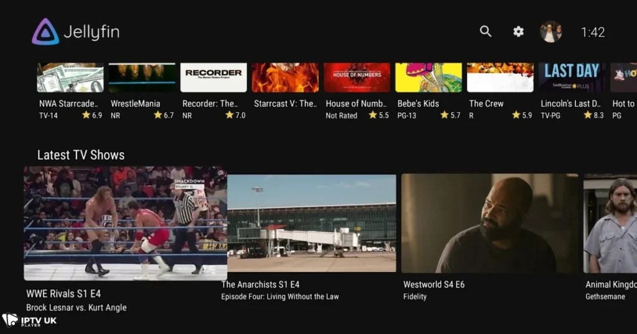Open the Starrcast V fire poster
Viewport: 637px width, 334px height.
[285, 78]
